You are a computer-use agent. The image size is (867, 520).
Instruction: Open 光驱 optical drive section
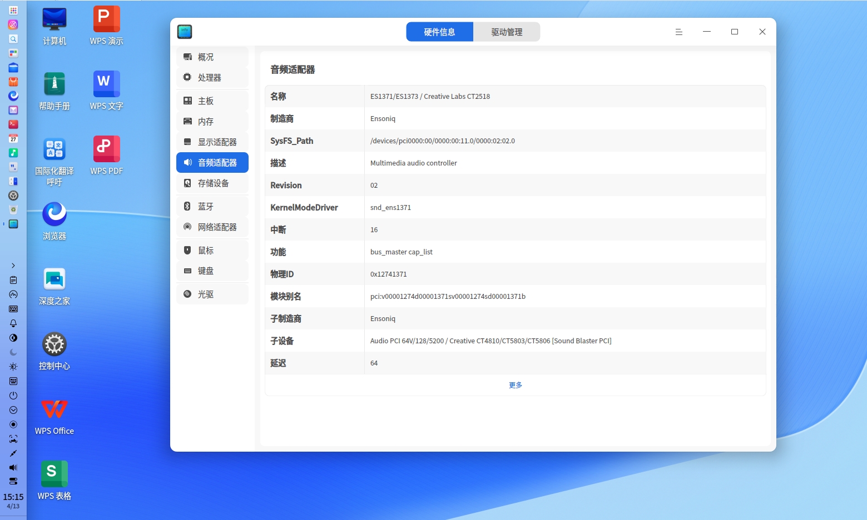[212, 294]
